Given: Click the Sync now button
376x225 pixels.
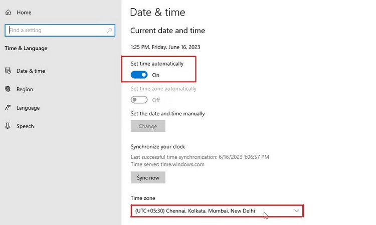Looking at the screenshot, I should point(148,177).
